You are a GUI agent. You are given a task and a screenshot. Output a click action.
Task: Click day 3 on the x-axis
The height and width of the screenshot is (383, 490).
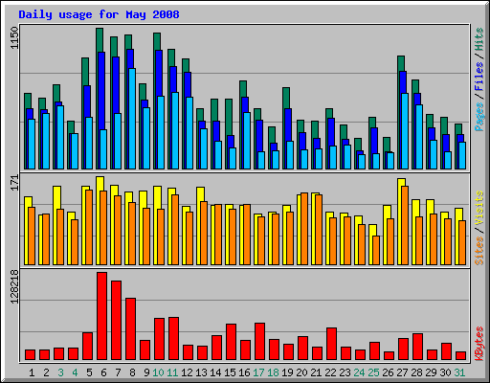pyautogui.click(x=60, y=372)
